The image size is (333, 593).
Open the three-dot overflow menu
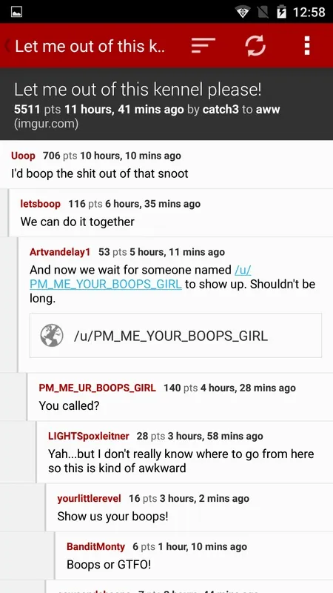click(307, 46)
